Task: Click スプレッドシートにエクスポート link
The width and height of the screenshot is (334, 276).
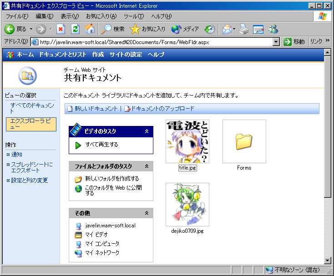Action: pos(32,167)
